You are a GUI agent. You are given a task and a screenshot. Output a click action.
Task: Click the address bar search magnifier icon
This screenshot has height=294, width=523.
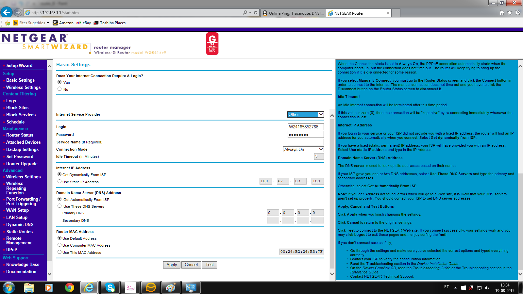[x=245, y=13]
